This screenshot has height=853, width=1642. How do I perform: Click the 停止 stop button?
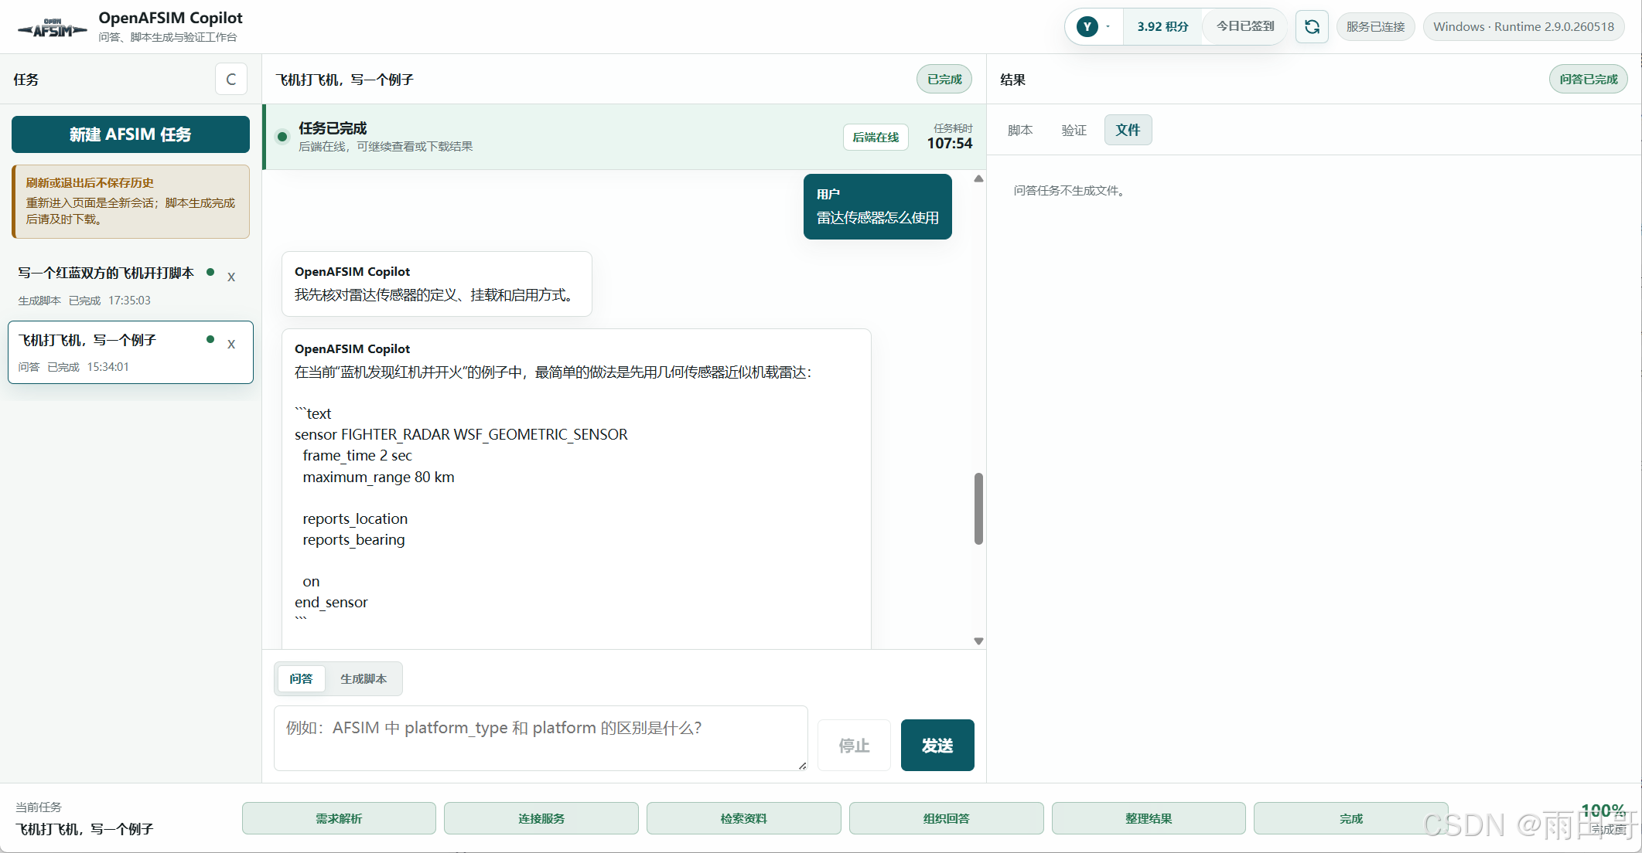click(x=854, y=746)
